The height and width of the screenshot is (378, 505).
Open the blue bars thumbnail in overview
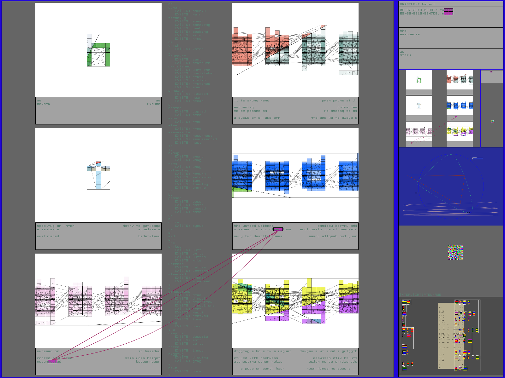click(460, 106)
